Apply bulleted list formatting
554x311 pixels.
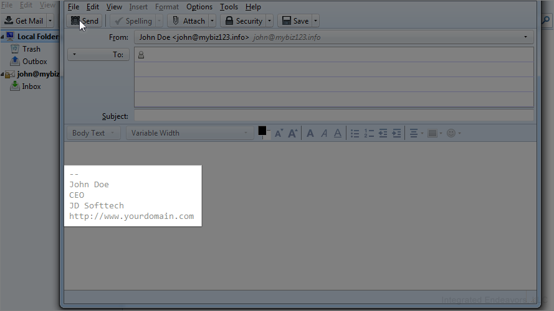point(355,133)
